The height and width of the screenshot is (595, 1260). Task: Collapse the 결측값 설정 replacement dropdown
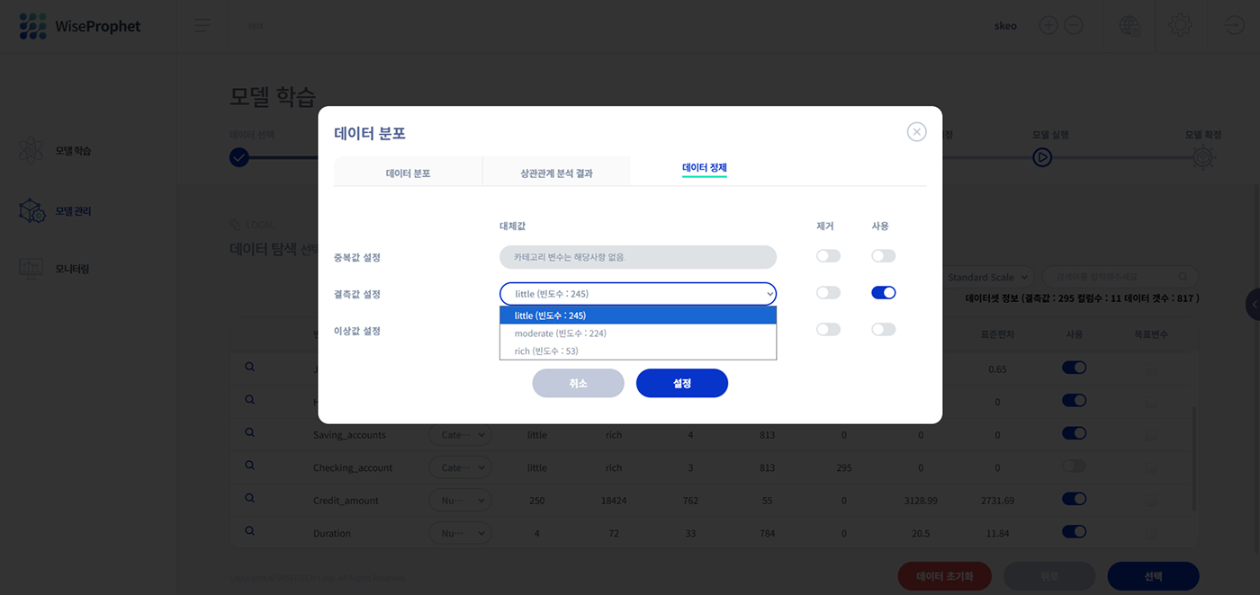638,294
